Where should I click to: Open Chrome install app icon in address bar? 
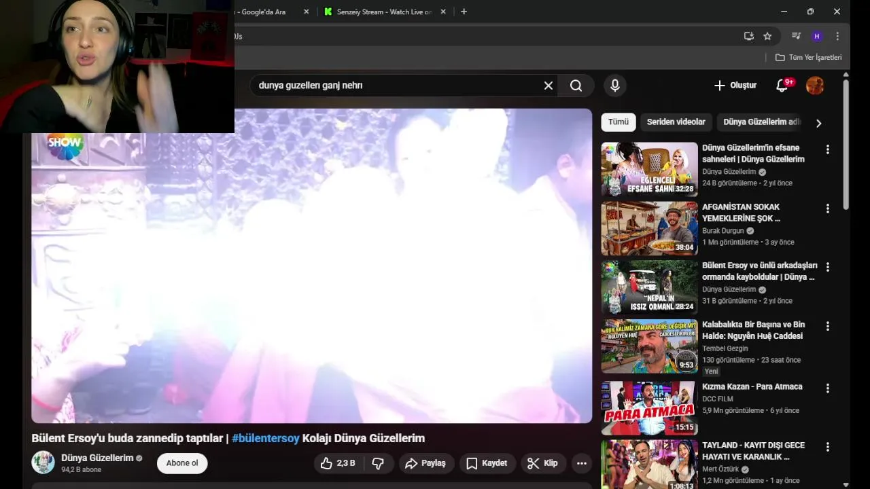pyautogui.click(x=749, y=36)
